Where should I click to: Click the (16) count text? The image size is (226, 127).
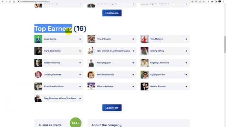(x=80, y=29)
